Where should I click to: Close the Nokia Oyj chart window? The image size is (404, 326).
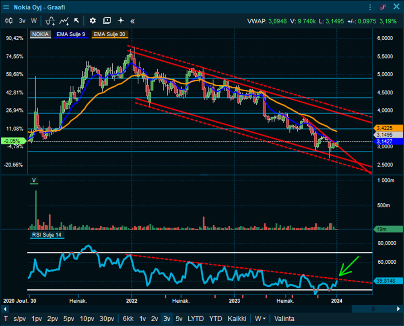coord(396,7)
